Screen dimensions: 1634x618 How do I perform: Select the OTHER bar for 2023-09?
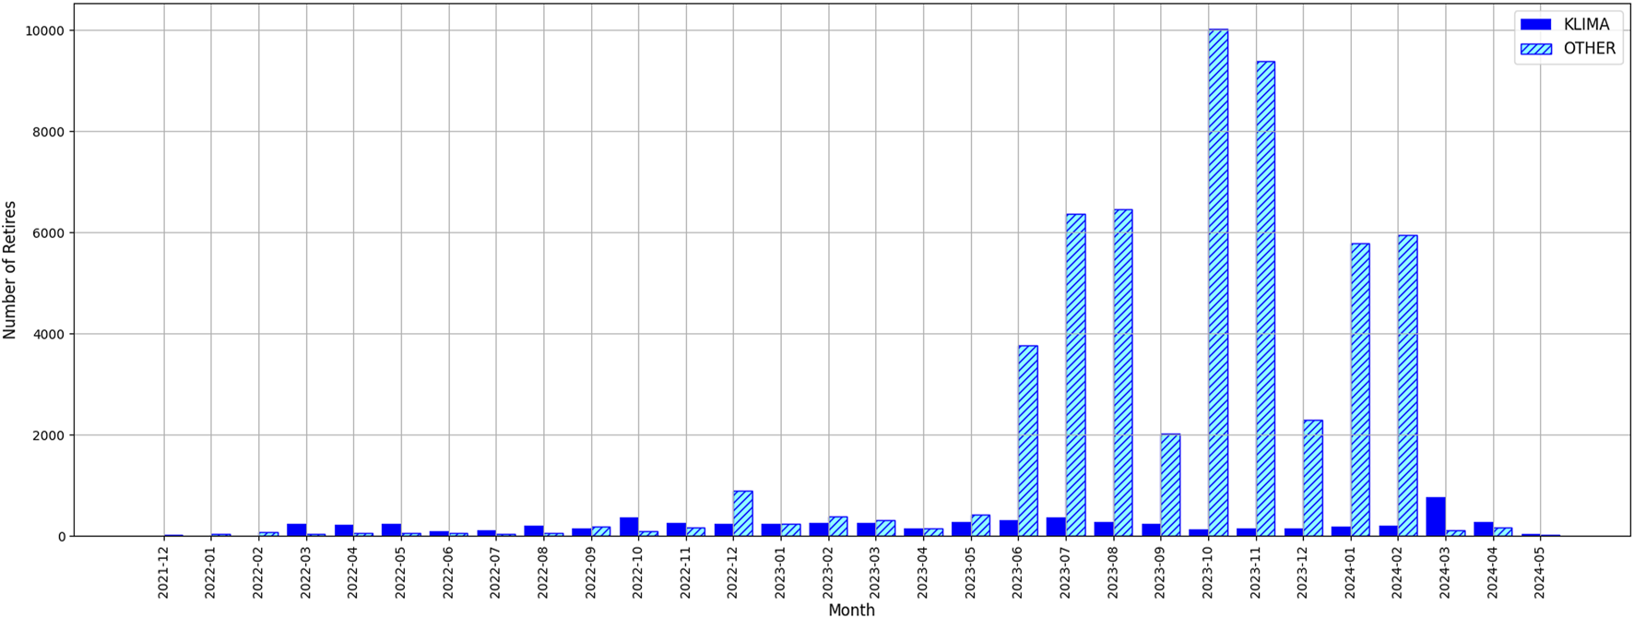[x=1170, y=485]
